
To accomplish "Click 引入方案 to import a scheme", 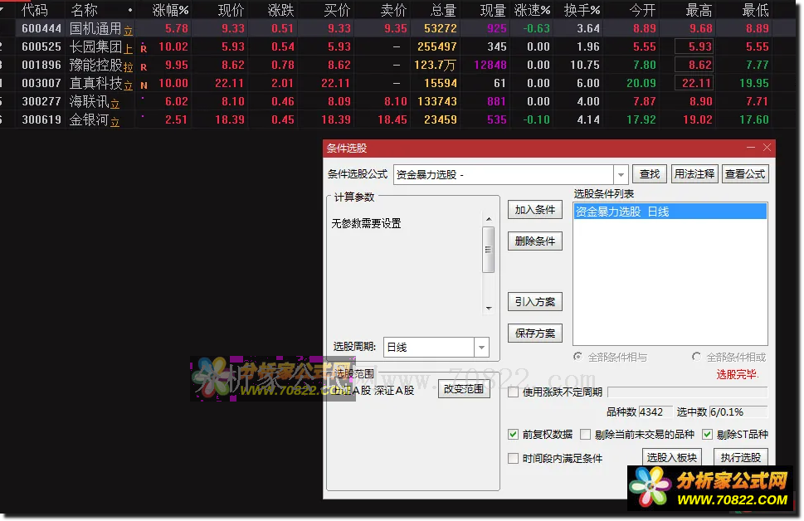I will [x=535, y=301].
